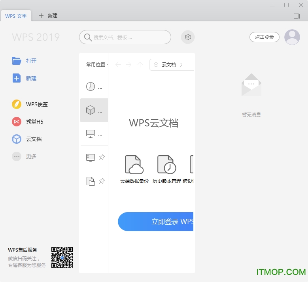Click 云文档 in the path breadcrumb
This screenshot has height=282, width=308.
[169, 64]
